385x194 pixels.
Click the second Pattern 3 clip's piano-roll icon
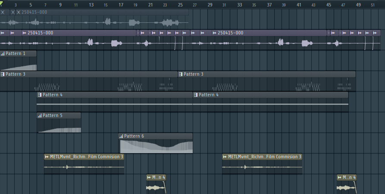click(x=181, y=74)
